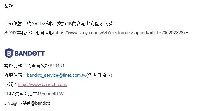
Task: Click the 藍牙設備 text
Action: pos(103,23)
